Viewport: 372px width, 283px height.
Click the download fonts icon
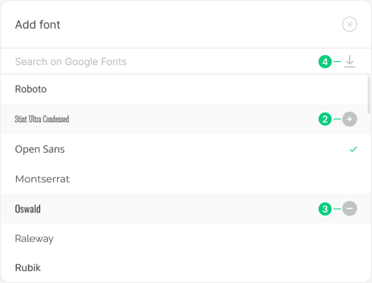(x=350, y=62)
